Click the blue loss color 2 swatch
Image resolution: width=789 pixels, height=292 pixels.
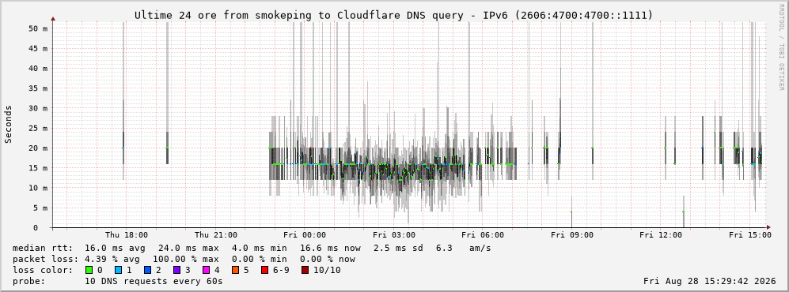point(147,270)
